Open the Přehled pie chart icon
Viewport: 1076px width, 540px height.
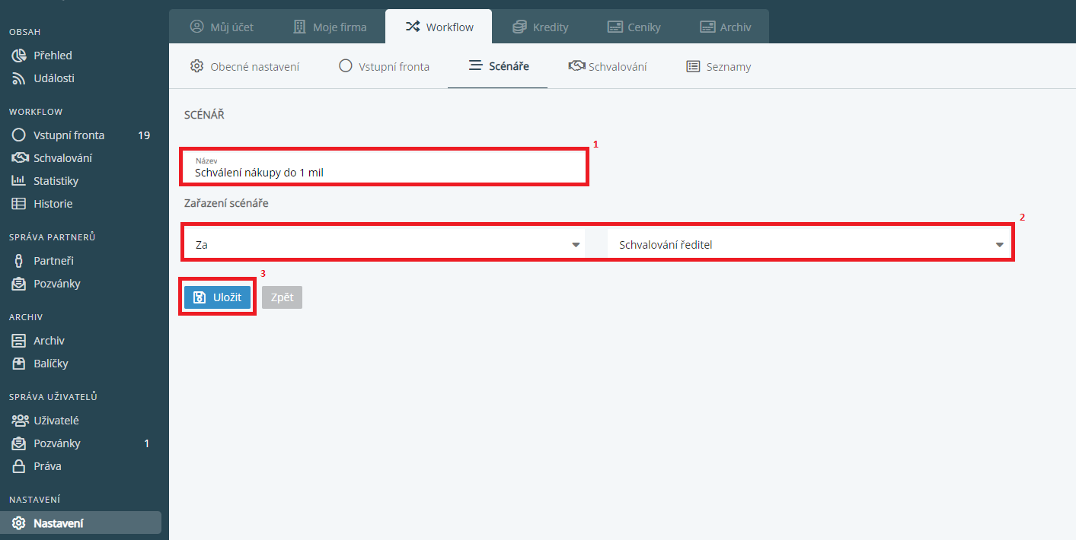tap(19, 56)
